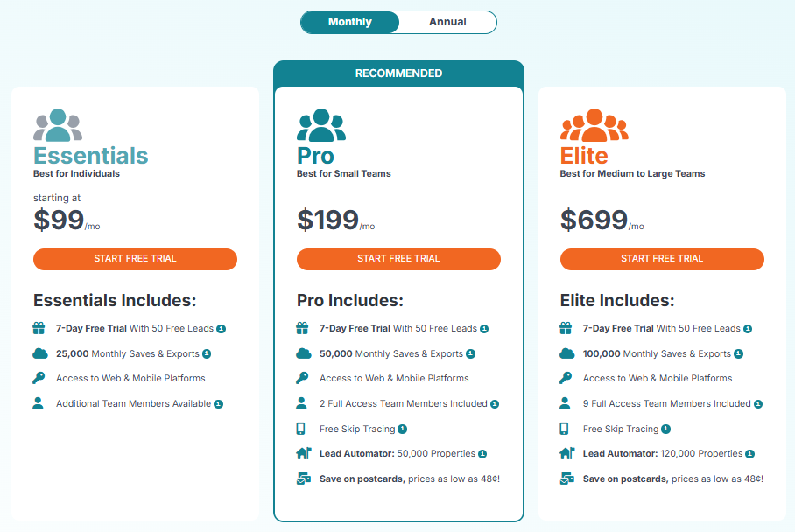
Task: Start free trial for the Essentials plan
Action: [135, 259]
